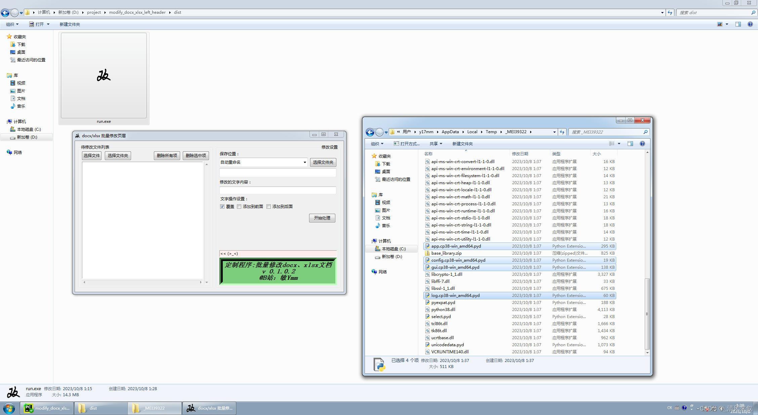Click the '选择文件夹' save path picker icon

click(x=324, y=162)
